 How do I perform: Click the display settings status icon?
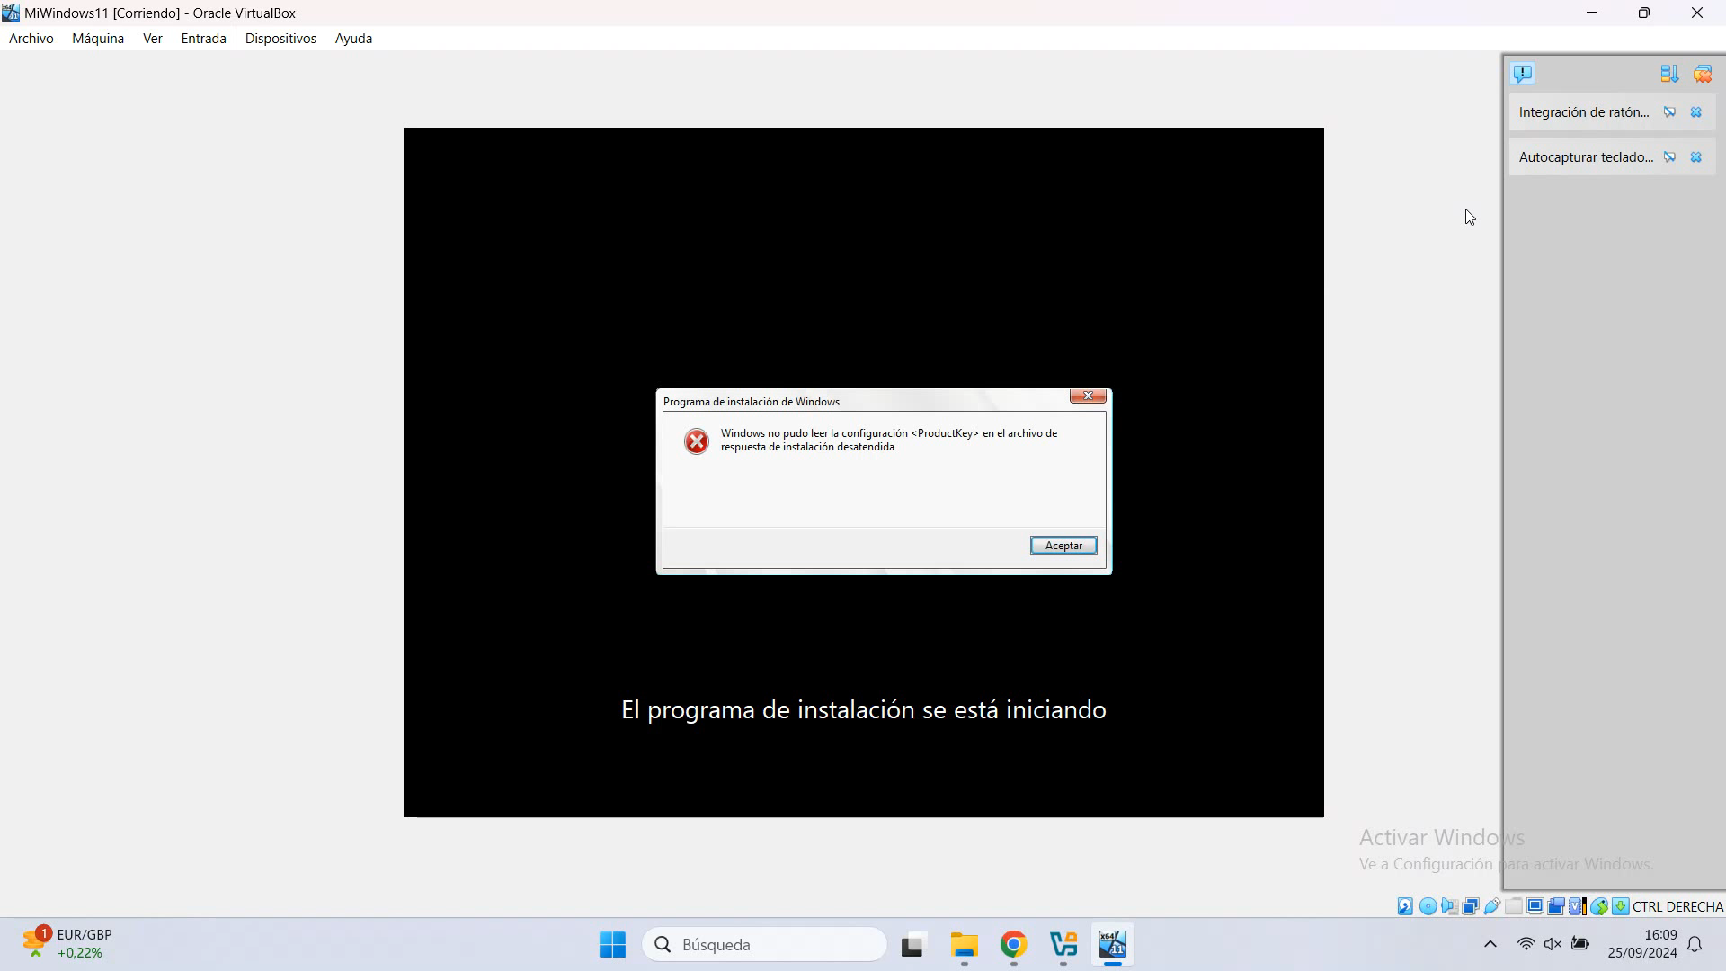(1535, 906)
